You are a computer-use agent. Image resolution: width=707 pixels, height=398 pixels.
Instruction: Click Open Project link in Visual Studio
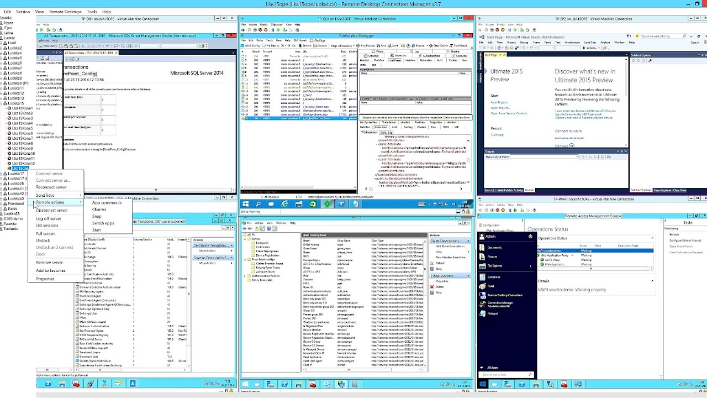(499, 108)
